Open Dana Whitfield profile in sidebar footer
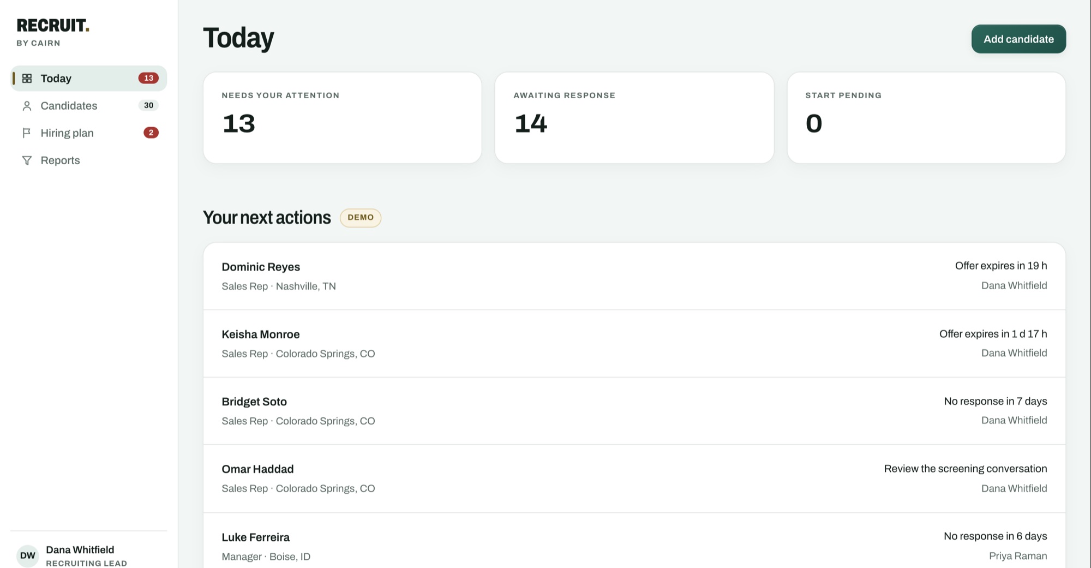This screenshot has height=568, width=1091. pyautogui.click(x=88, y=555)
